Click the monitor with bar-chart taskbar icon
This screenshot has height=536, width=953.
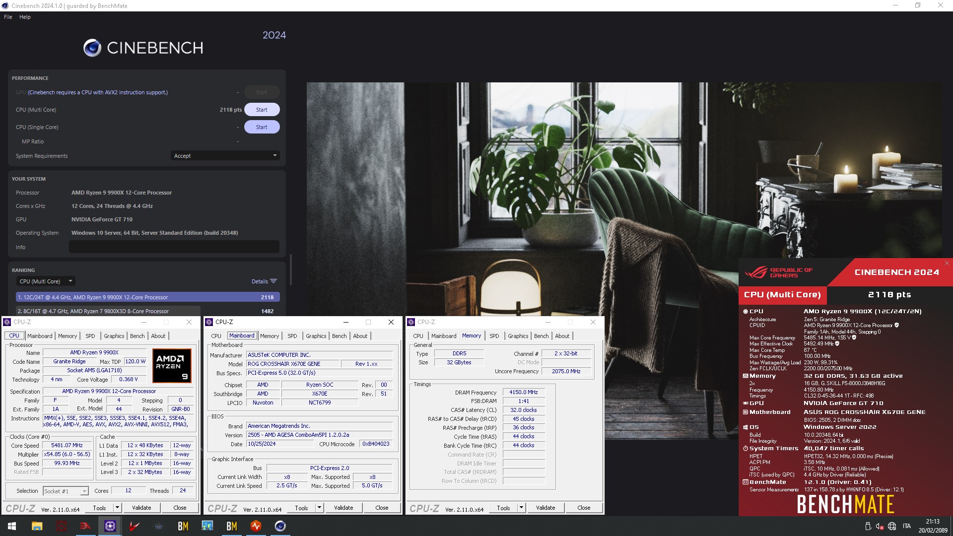(207, 526)
